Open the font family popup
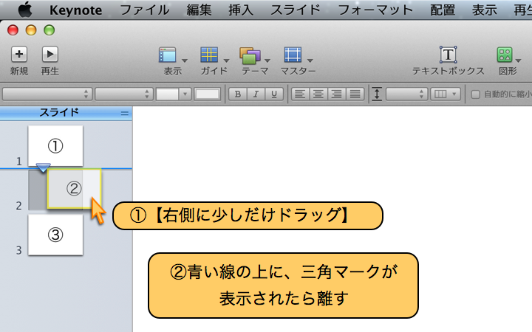Image resolution: width=532 pixels, height=332 pixels. tap(47, 94)
